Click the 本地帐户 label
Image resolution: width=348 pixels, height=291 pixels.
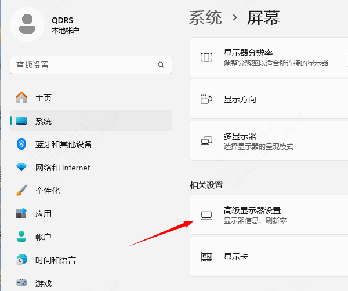pos(65,30)
